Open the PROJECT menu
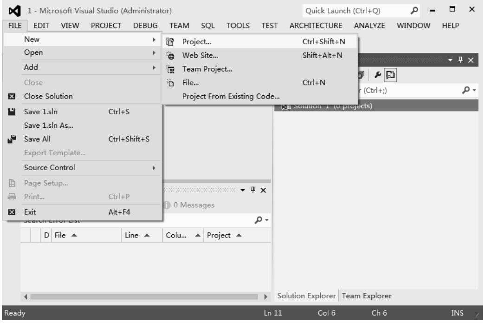486x323 pixels. [106, 26]
